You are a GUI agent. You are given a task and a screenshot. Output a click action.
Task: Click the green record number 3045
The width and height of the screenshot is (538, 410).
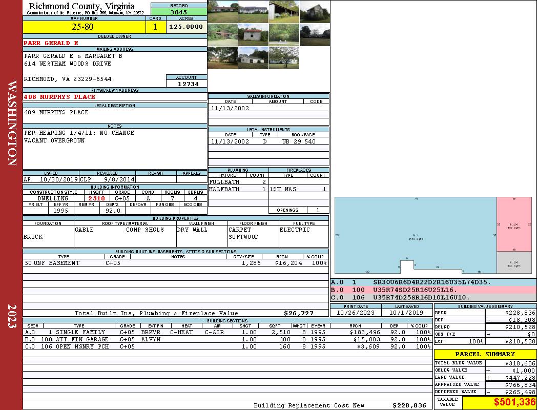click(179, 12)
